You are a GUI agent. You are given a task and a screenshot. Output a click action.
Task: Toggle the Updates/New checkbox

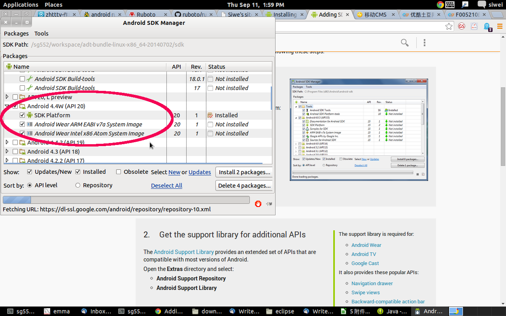(x=30, y=172)
